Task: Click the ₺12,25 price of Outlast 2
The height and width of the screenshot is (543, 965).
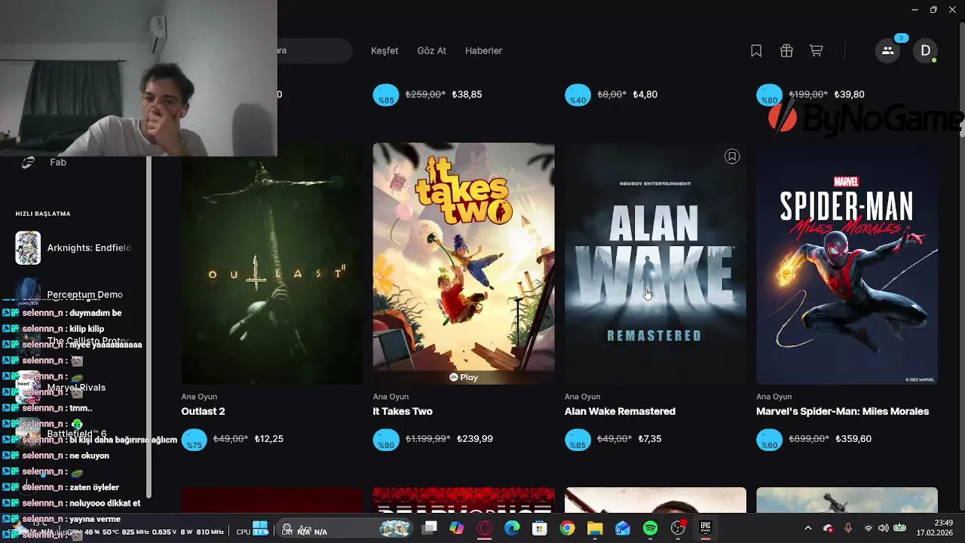Action: [x=269, y=439]
